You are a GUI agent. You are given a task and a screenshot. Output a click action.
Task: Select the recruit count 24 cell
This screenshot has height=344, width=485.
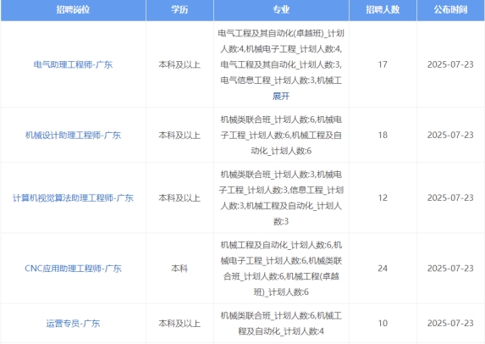tap(383, 268)
